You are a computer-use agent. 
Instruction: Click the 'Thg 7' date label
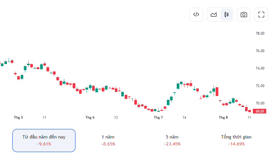(158, 118)
